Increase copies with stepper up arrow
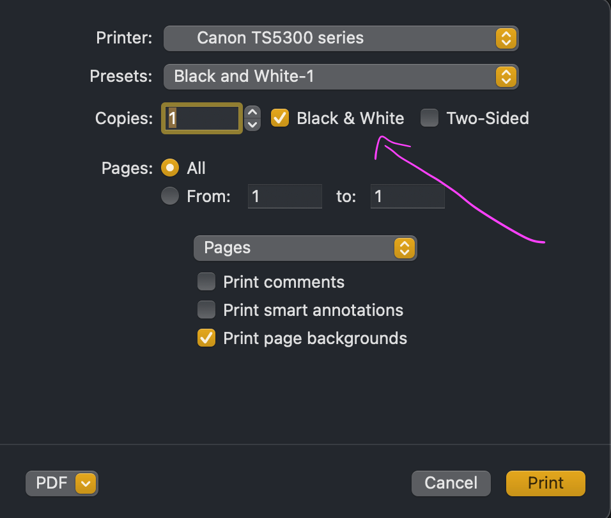611x518 pixels. [x=253, y=113]
